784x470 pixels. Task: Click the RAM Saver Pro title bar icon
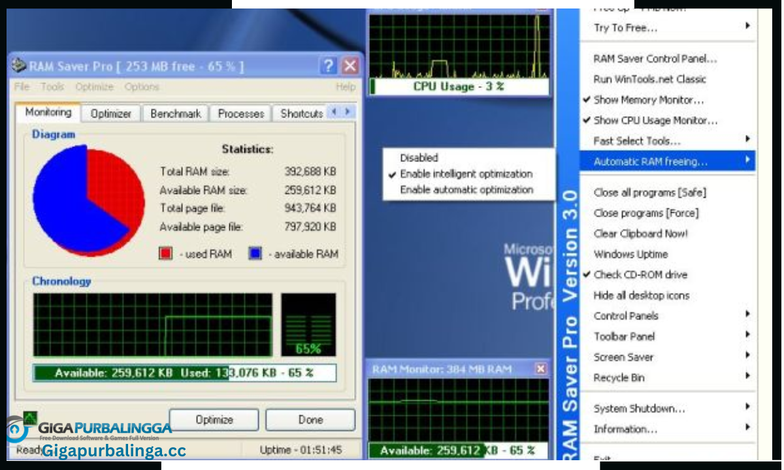click(x=20, y=66)
